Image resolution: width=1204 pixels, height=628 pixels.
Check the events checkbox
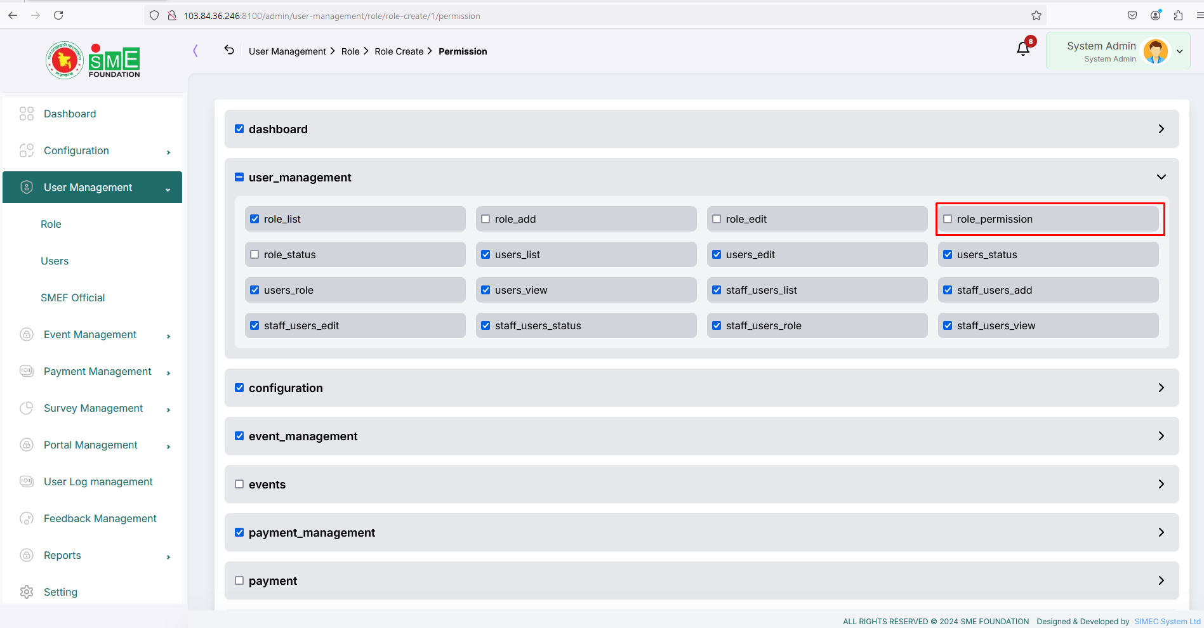point(239,484)
